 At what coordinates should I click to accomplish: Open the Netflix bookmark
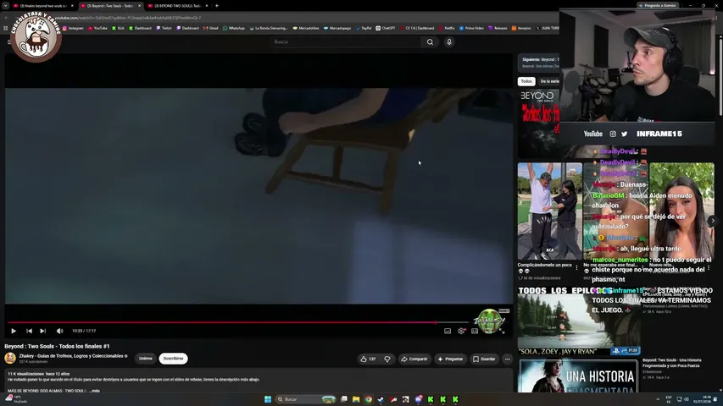pos(447,28)
